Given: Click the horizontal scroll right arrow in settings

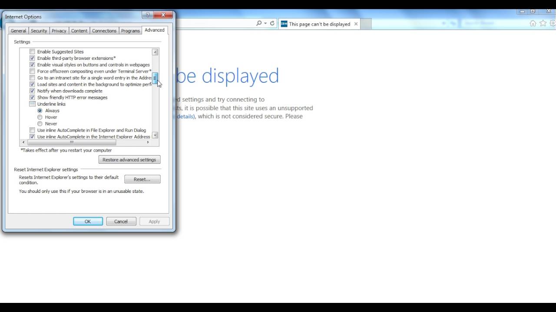Looking at the screenshot, I should point(148,142).
